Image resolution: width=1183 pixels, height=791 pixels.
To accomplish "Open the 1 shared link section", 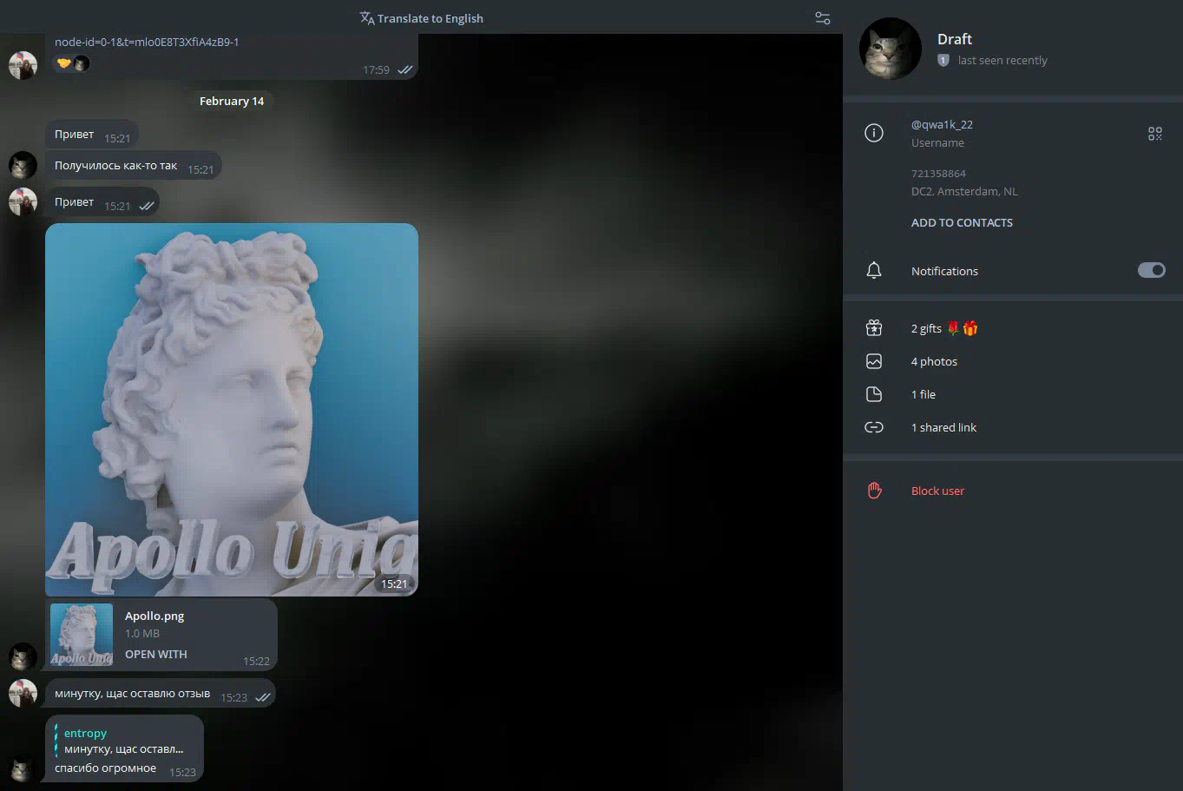I will [x=943, y=427].
